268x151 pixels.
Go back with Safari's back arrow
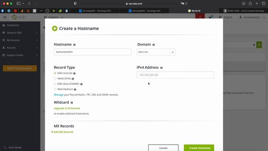[29, 3]
